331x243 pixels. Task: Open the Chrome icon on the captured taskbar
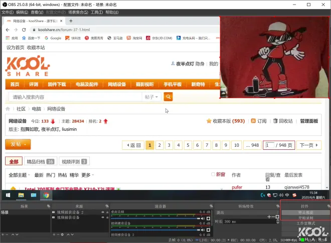click(x=46, y=195)
